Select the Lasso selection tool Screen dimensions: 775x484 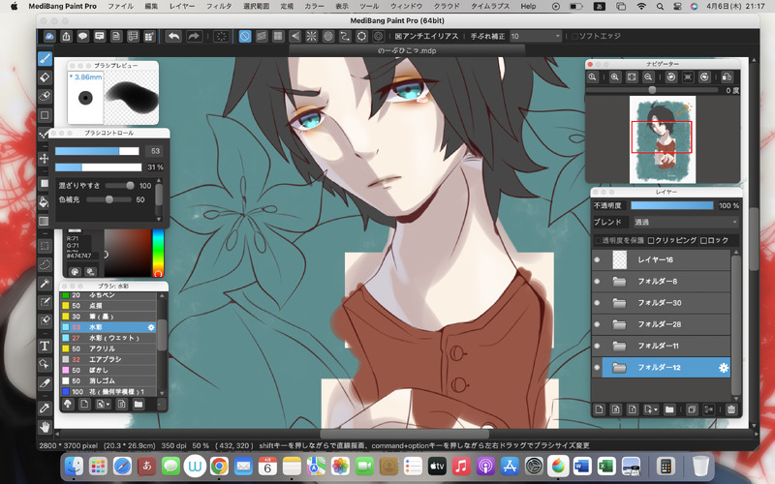coord(45,264)
